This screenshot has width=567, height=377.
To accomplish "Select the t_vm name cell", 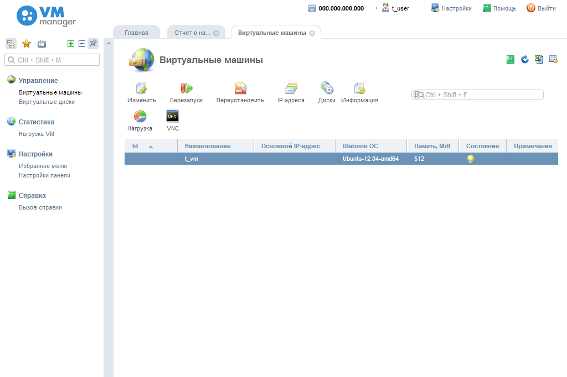I will coord(215,159).
